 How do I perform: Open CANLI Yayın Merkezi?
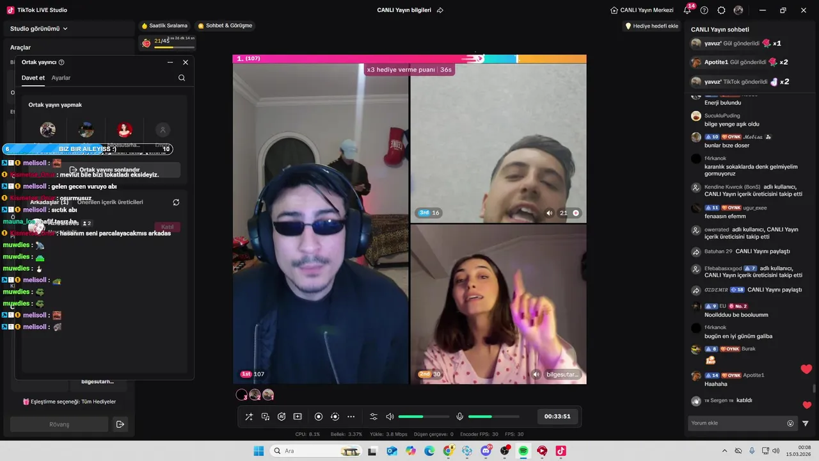click(642, 10)
